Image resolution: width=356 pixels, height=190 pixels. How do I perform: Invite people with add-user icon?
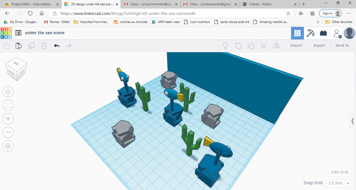click(337, 33)
